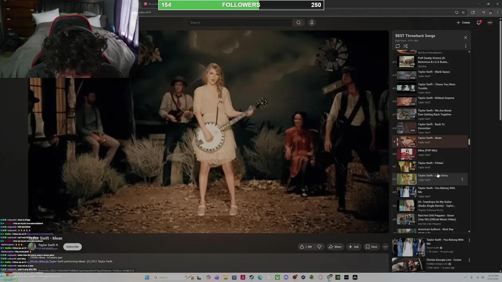Open playlist three-dot options menu
Screen dimensions: 502x282
tap(466, 46)
